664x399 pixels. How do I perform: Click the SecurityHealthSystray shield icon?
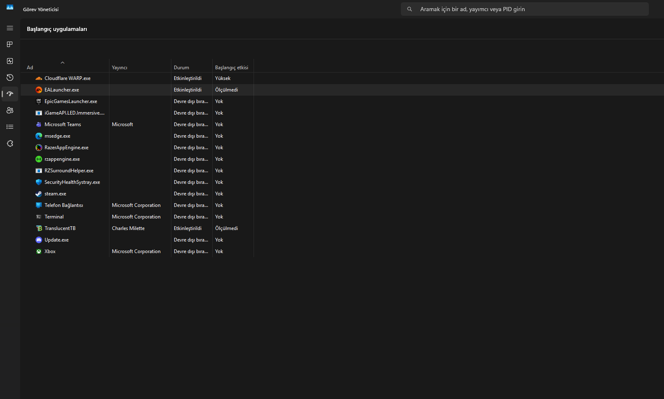39,182
